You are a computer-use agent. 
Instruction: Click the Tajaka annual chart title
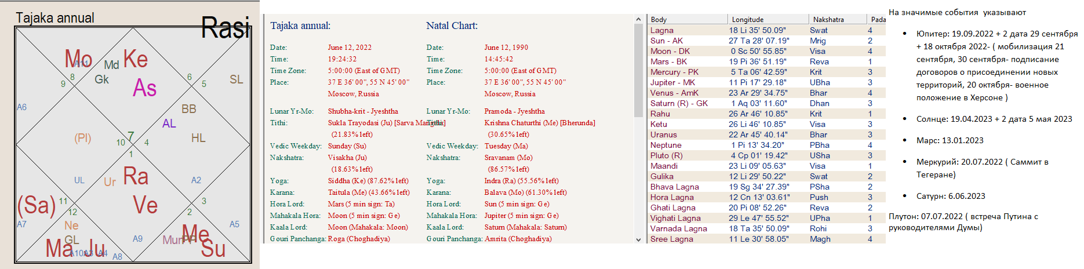(55, 18)
